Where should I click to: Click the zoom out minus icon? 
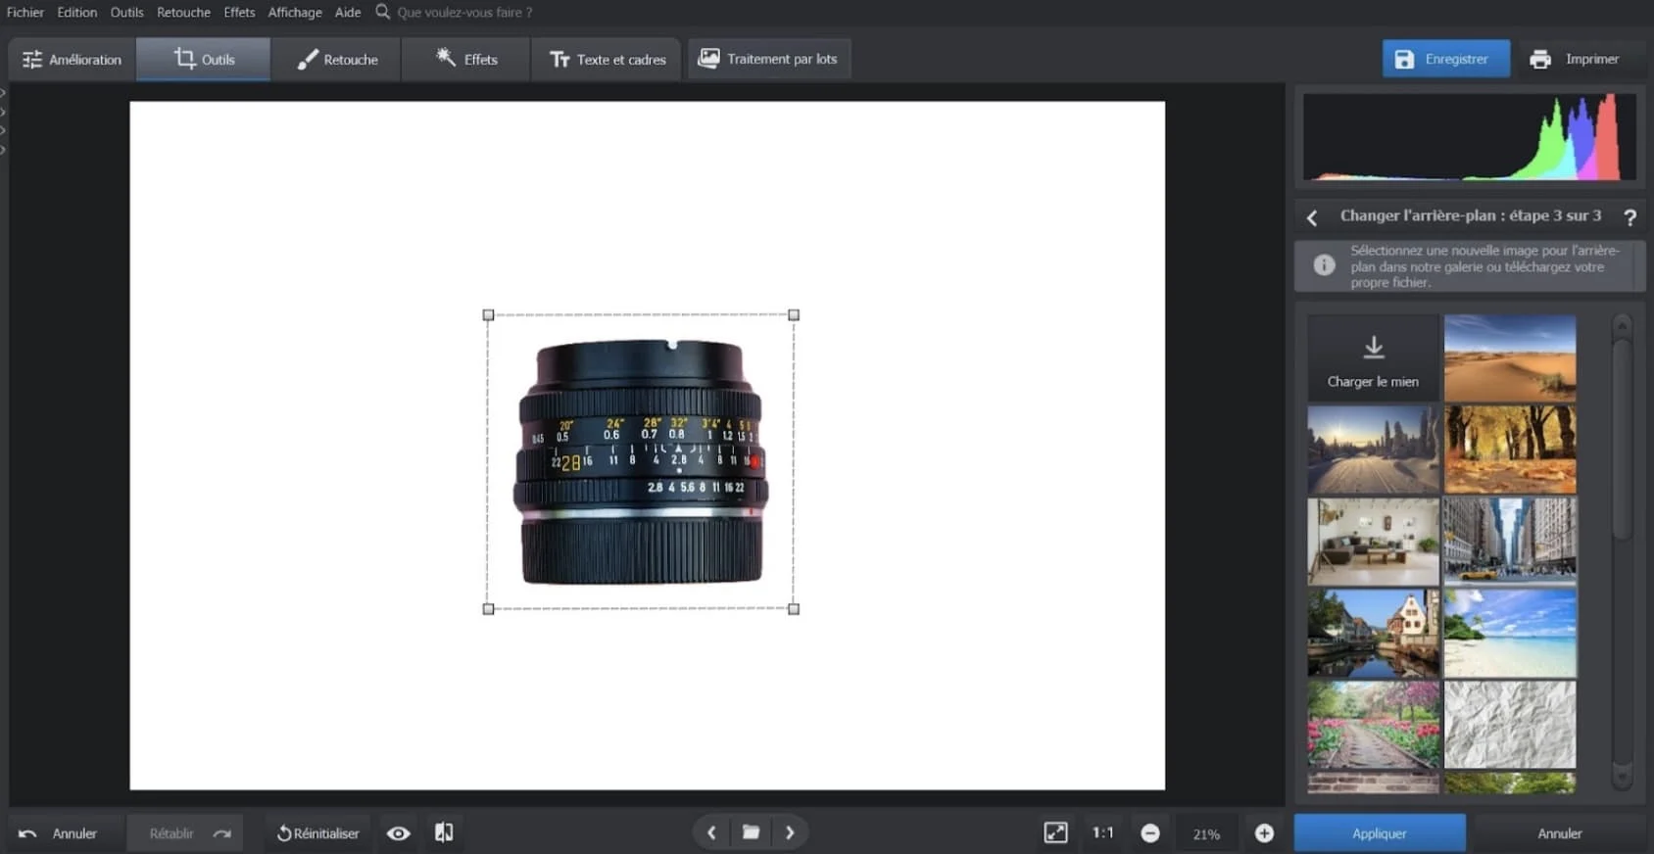pos(1150,833)
